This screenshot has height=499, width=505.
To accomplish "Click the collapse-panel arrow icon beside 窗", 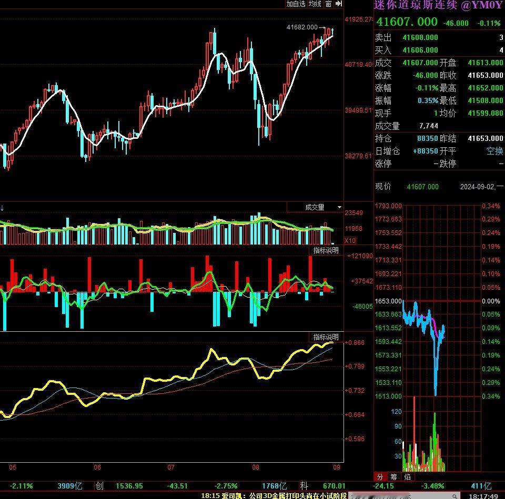I will coord(338,4).
